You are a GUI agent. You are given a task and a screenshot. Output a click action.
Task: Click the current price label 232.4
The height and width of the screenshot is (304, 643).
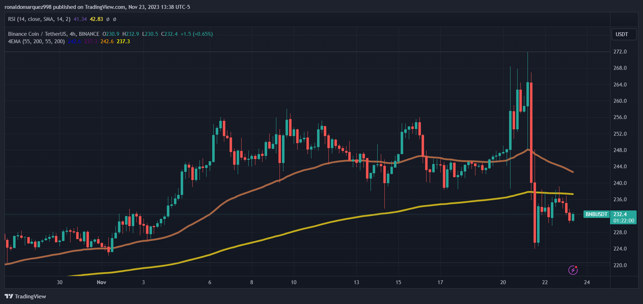pos(620,214)
